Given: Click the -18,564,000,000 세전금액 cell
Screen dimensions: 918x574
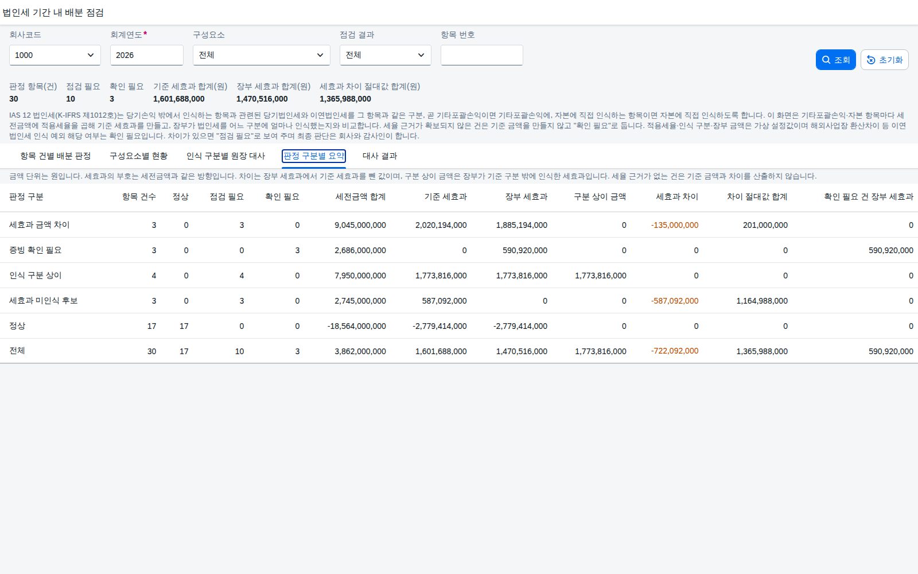Looking at the screenshot, I should point(357,326).
